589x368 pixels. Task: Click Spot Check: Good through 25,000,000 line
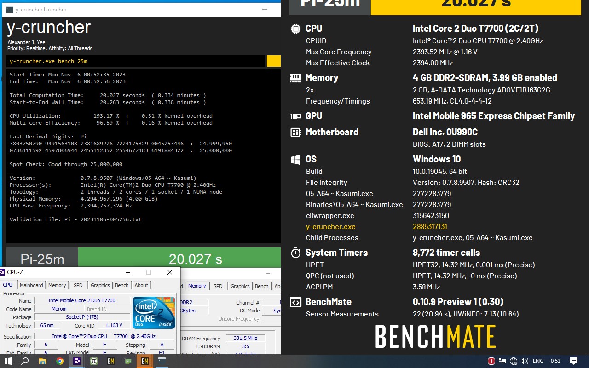pos(66,164)
